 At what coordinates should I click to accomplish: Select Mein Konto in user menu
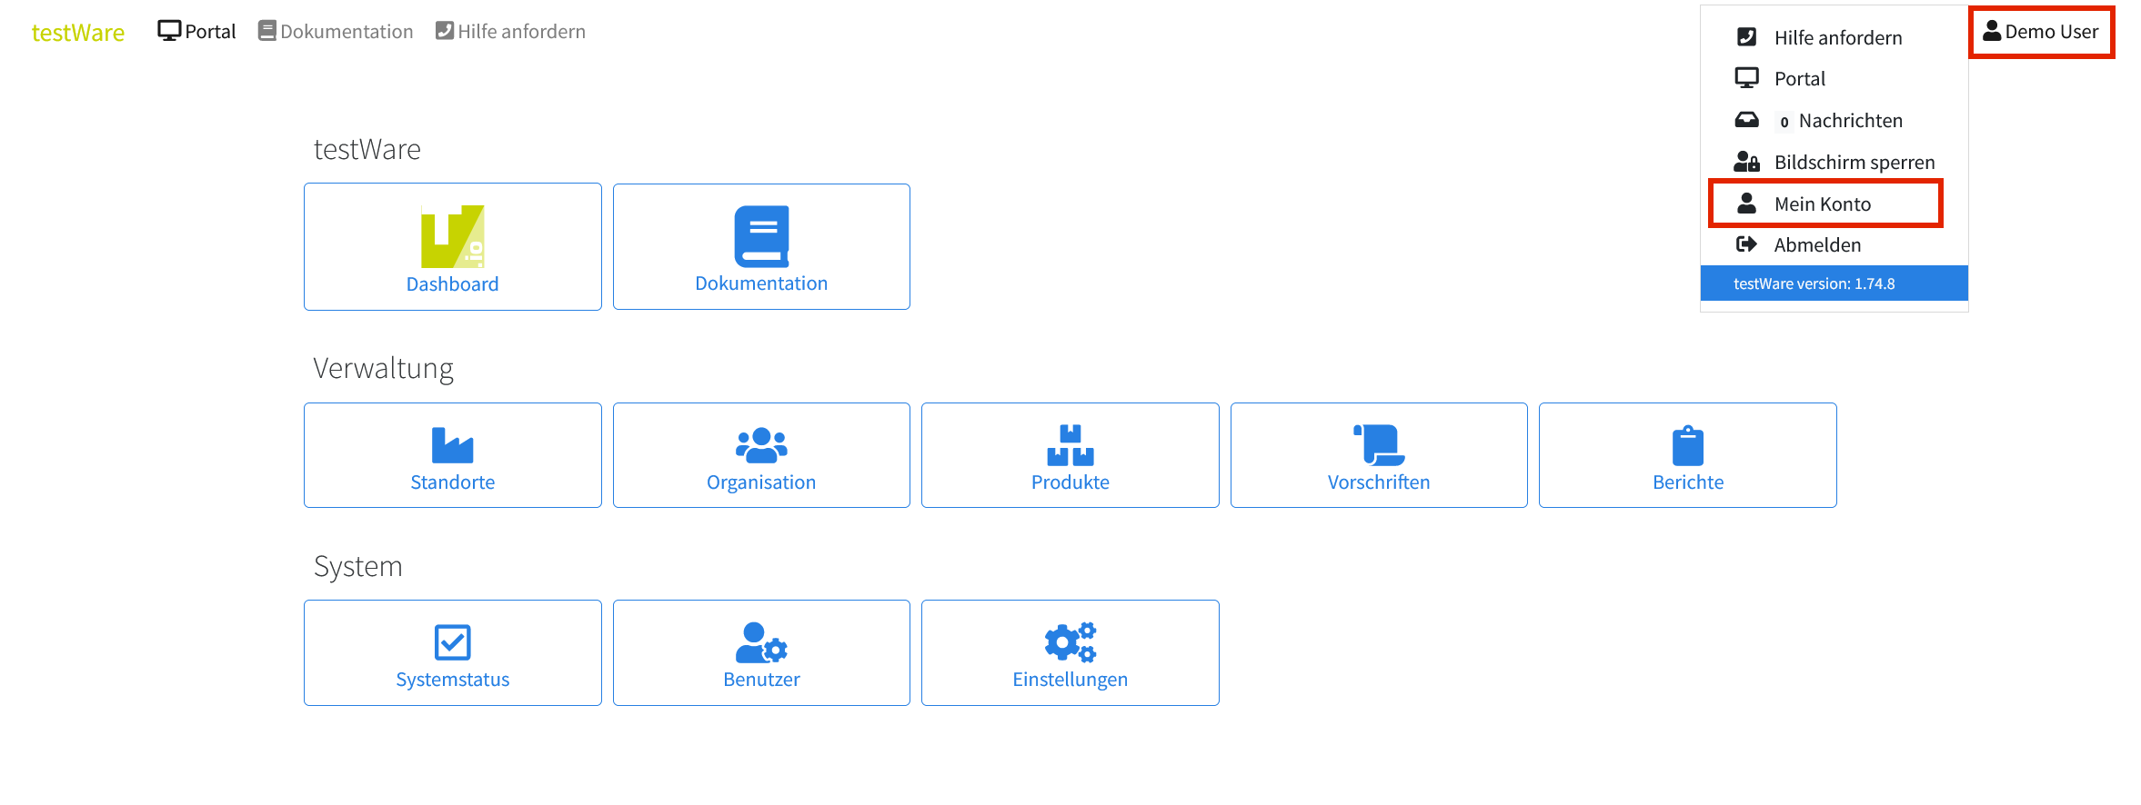coord(1823,204)
